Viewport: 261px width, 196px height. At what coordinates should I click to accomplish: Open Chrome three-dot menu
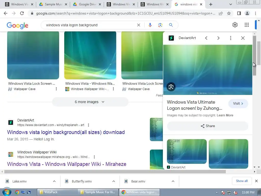(255, 13)
